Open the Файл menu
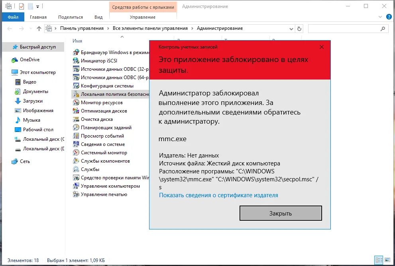 [13, 17]
